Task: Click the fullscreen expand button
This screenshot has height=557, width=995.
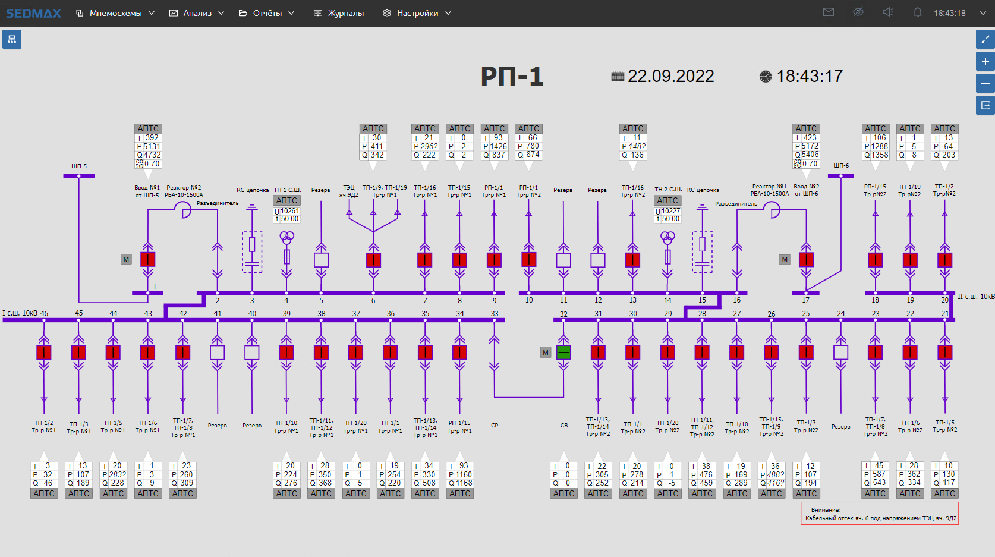Action: (985, 40)
